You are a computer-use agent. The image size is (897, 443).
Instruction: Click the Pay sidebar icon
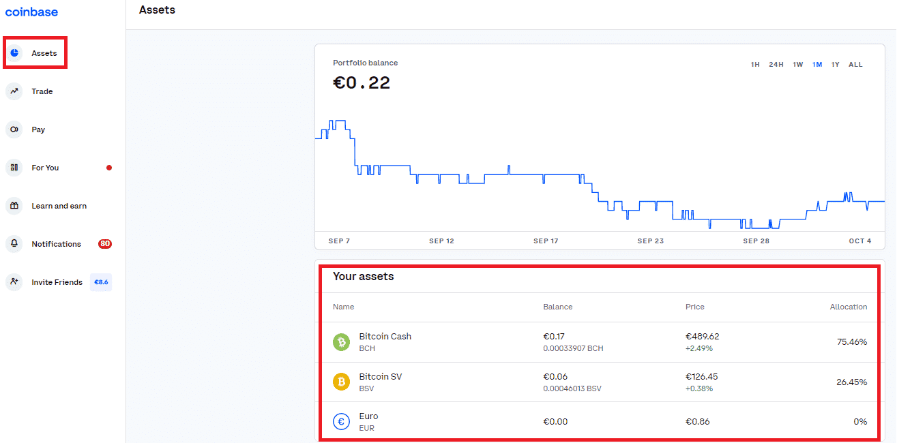click(14, 129)
